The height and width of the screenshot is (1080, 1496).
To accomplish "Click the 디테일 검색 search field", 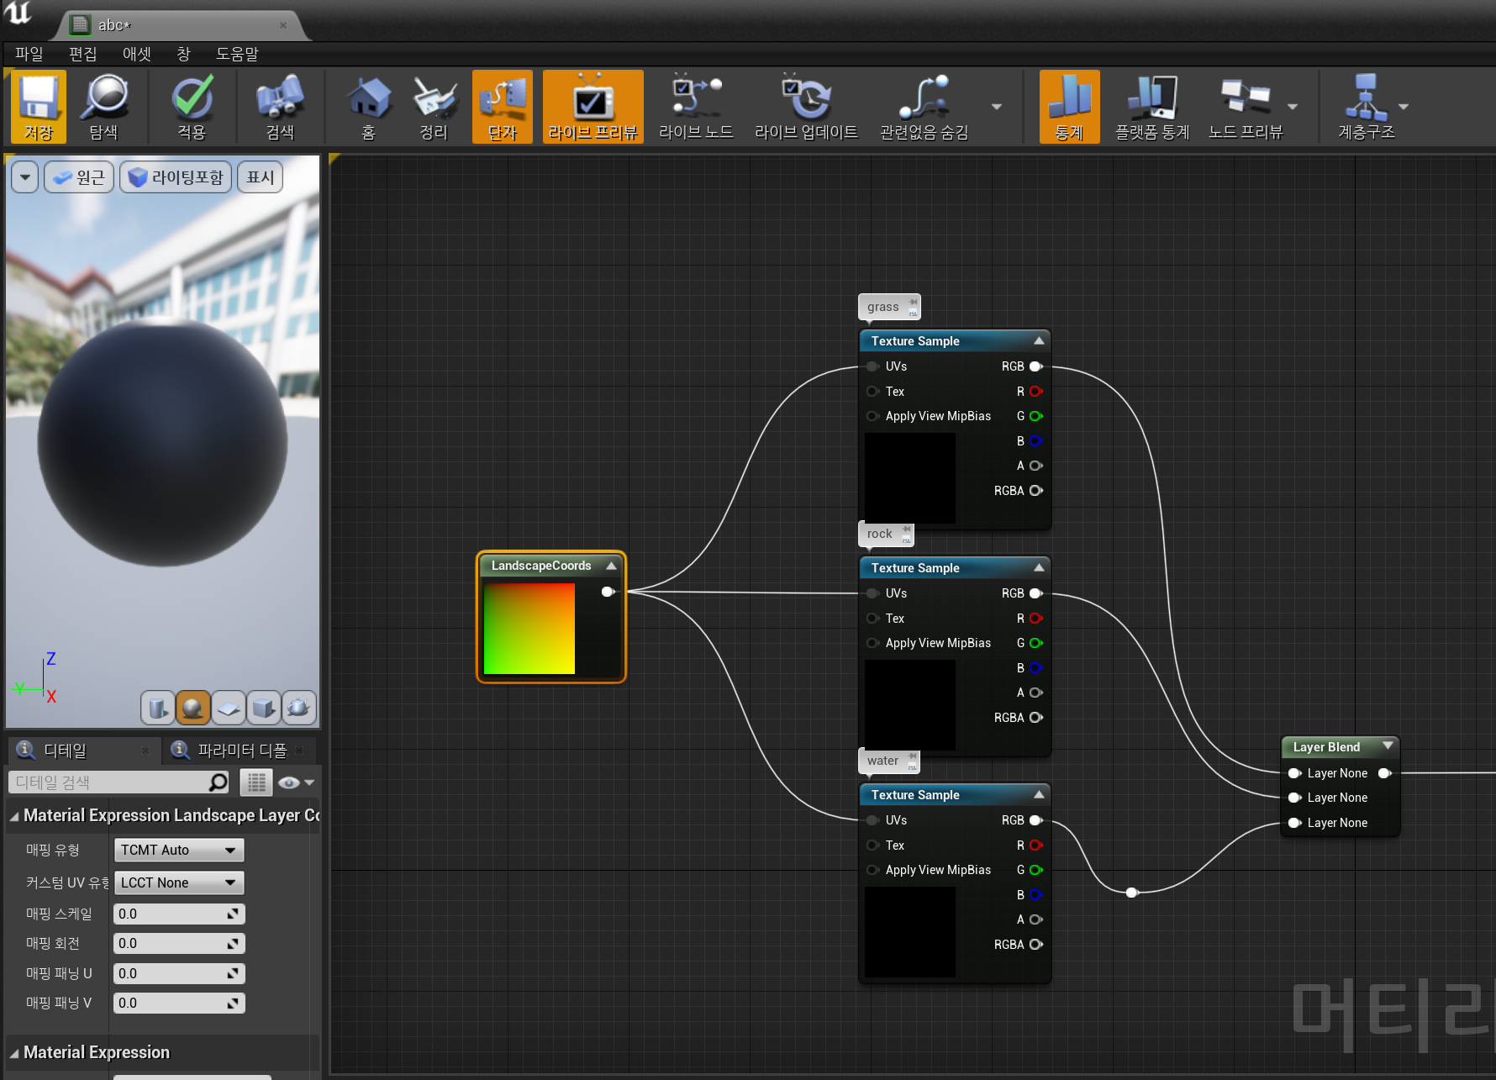I will pos(119,782).
